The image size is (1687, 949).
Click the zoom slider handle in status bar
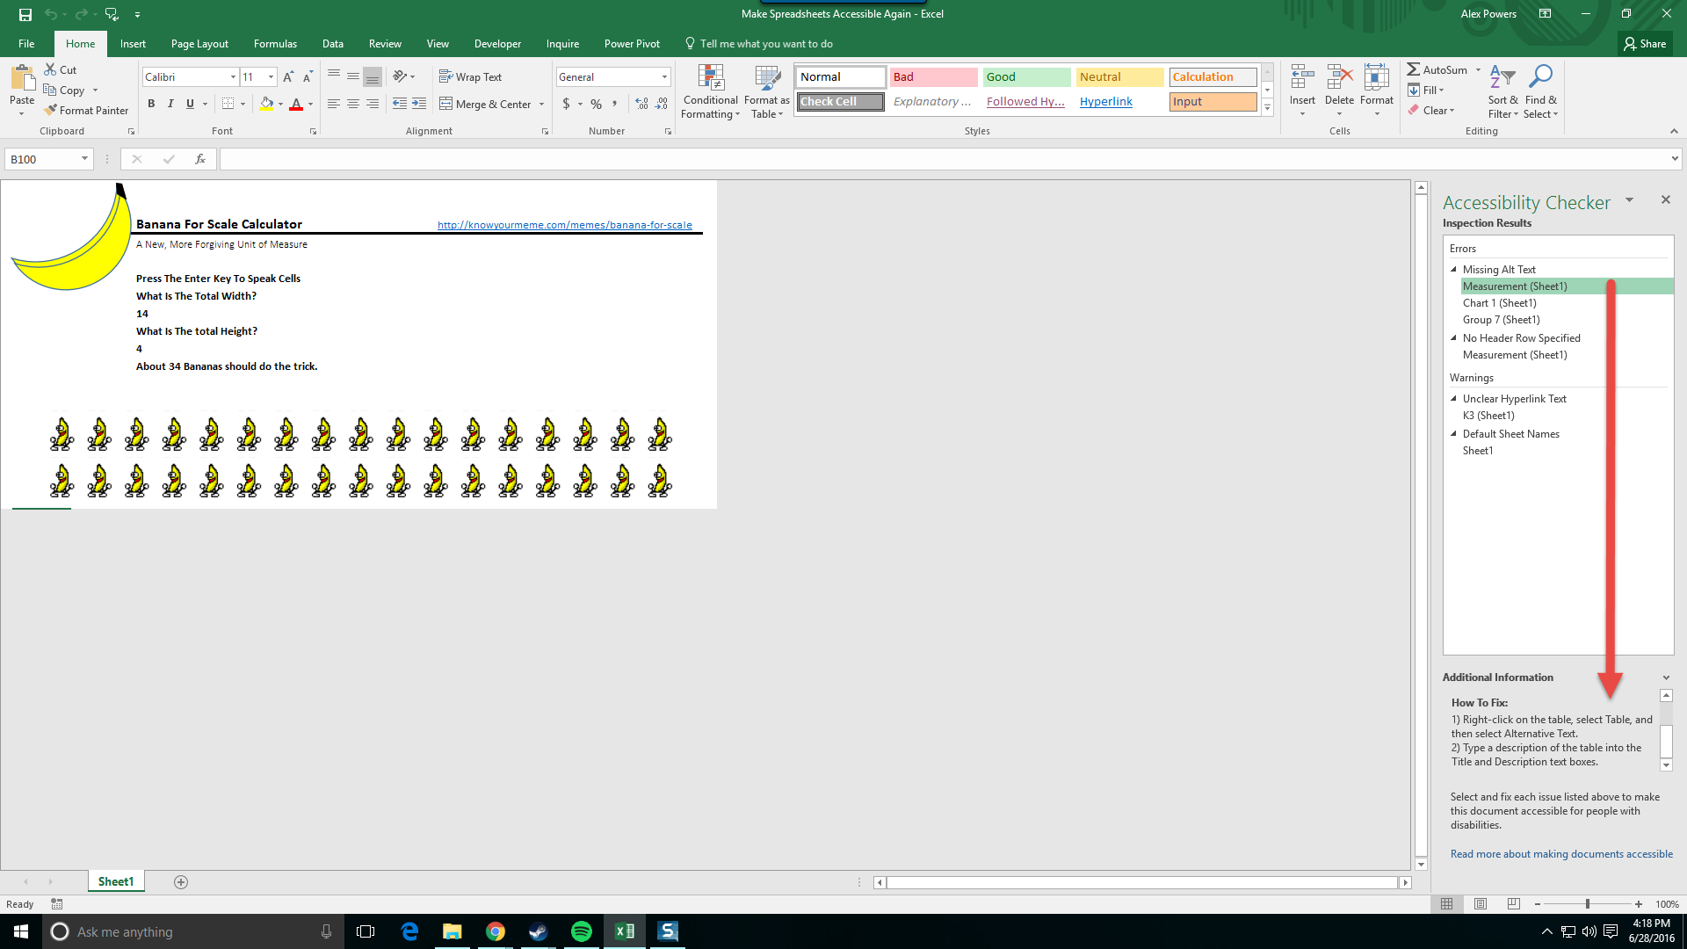[x=1587, y=904]
